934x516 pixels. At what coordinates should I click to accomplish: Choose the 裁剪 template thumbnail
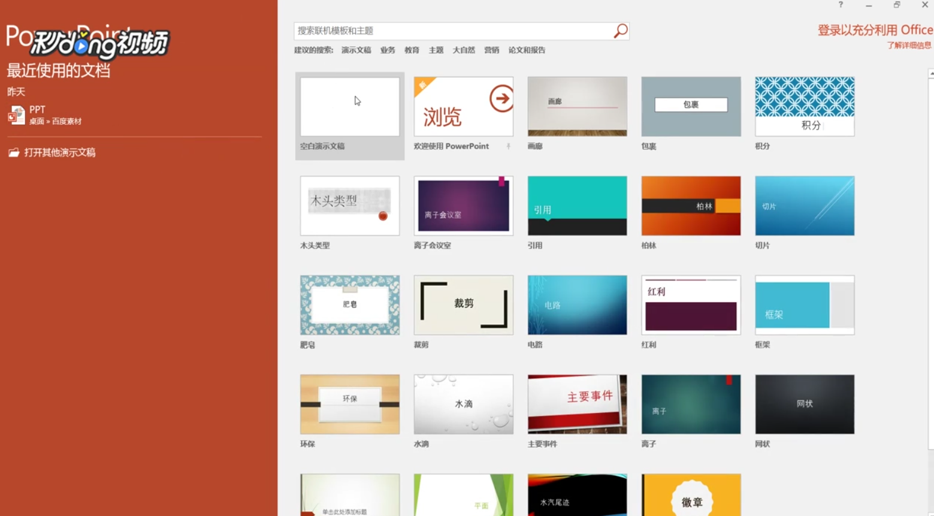click(464, 305)
